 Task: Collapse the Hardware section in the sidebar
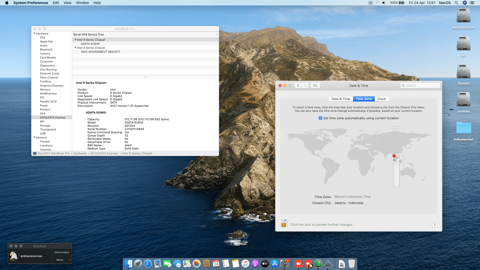(34, 33)
